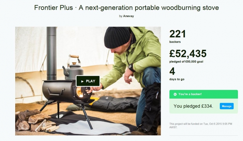Click the You pledged £334 text

tap(193, 106)
